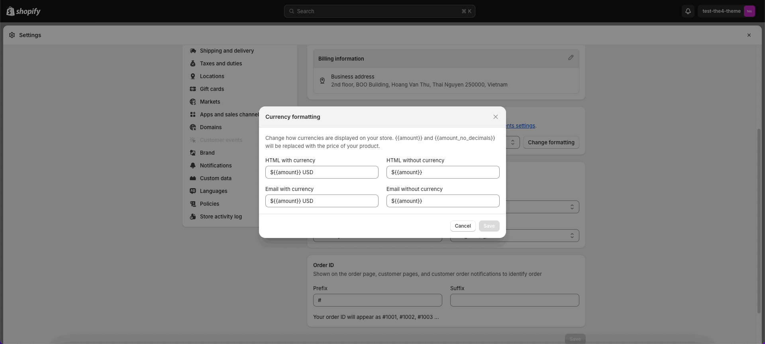Click the Change formatting button
The width and height of the screenshot is (765, 344).
click(x=551, y=142)
